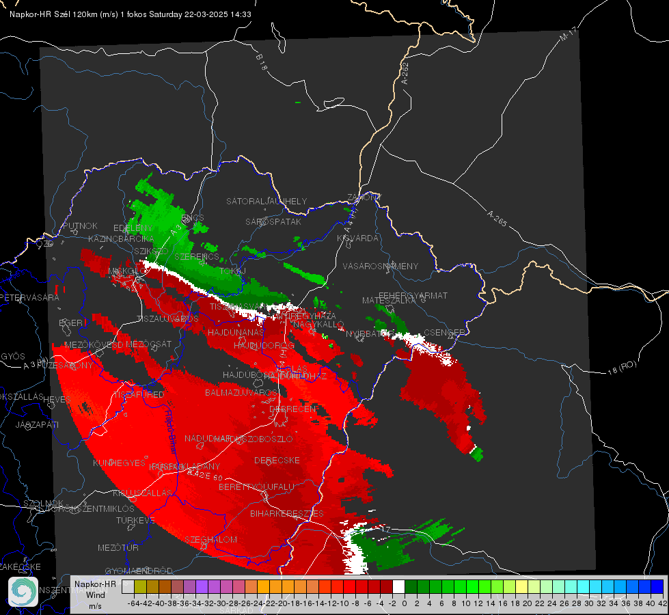Click the NYÍRBÁTOR label
The height and width of the screenshot is (615, 669).
[370, 333]
